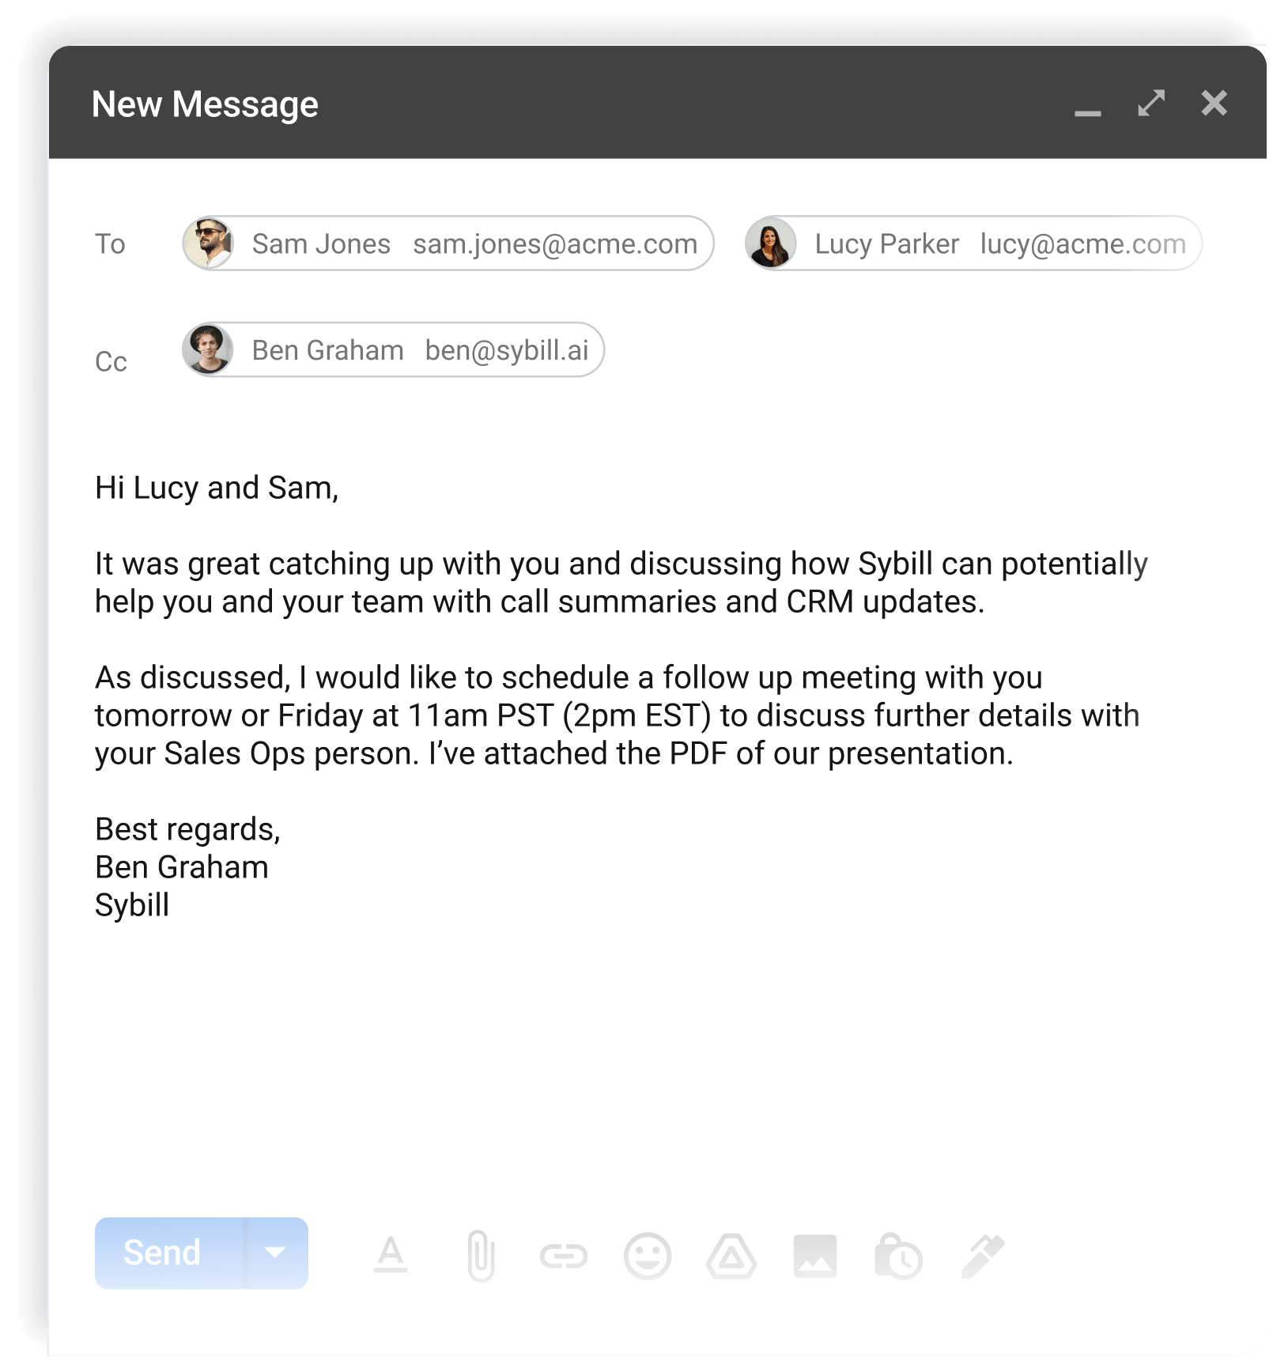Click Sam Jones avatar thumbnail
Screen dimensions: 1273x1366
208,243
